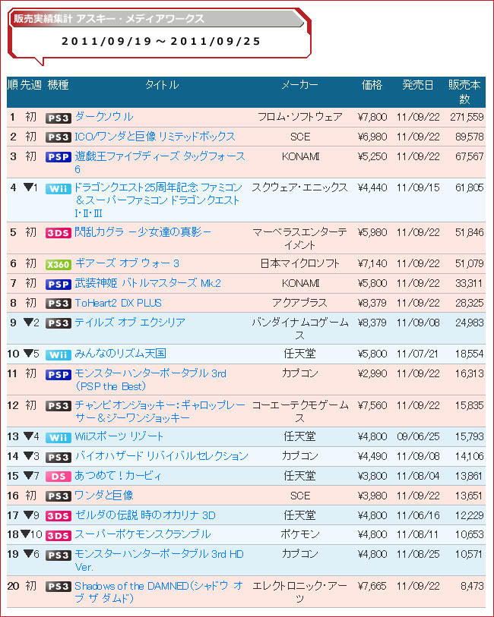Viewport: 494px width, 617px height.
Task: Click the maker アクアプラス
Action: point(299,303)
